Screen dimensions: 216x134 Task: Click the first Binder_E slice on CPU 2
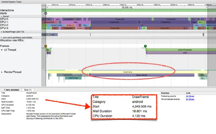click(70, 25)
